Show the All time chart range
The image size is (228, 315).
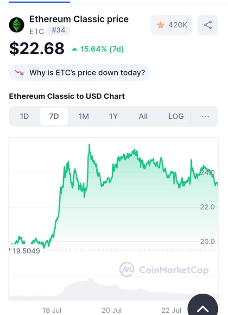click(x=143, y=116)
